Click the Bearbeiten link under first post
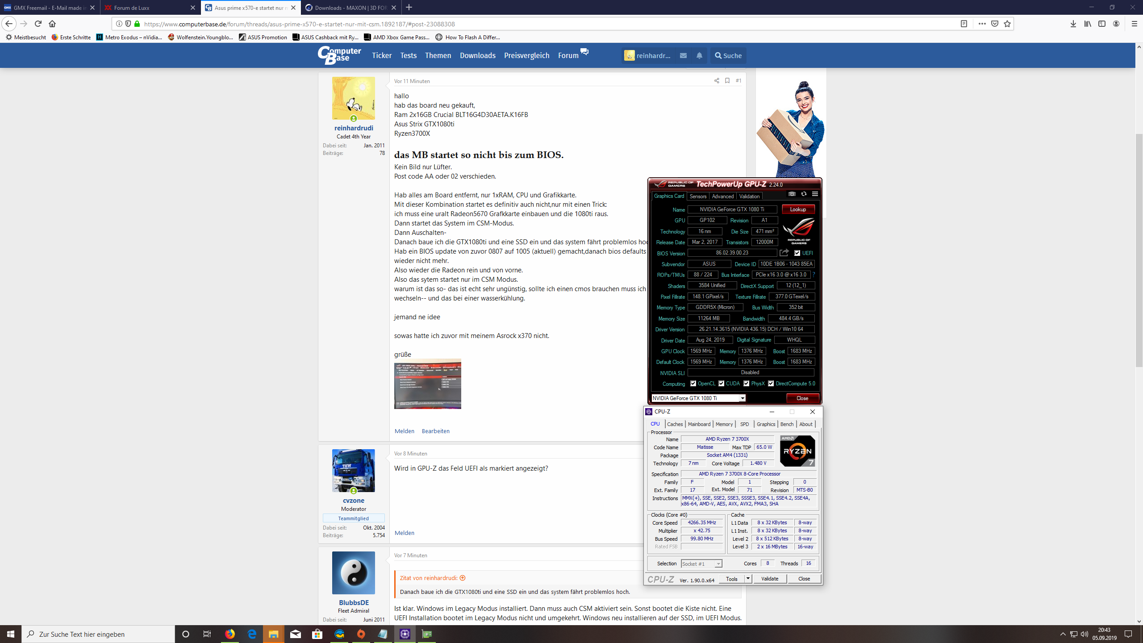 coord(435,431)
